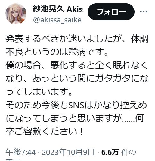Click the word 鬱病 in the tweet
155x161 pixels.
pos(77,52)
